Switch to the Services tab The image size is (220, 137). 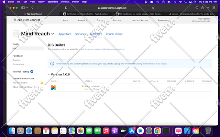(x=80, y=34)
